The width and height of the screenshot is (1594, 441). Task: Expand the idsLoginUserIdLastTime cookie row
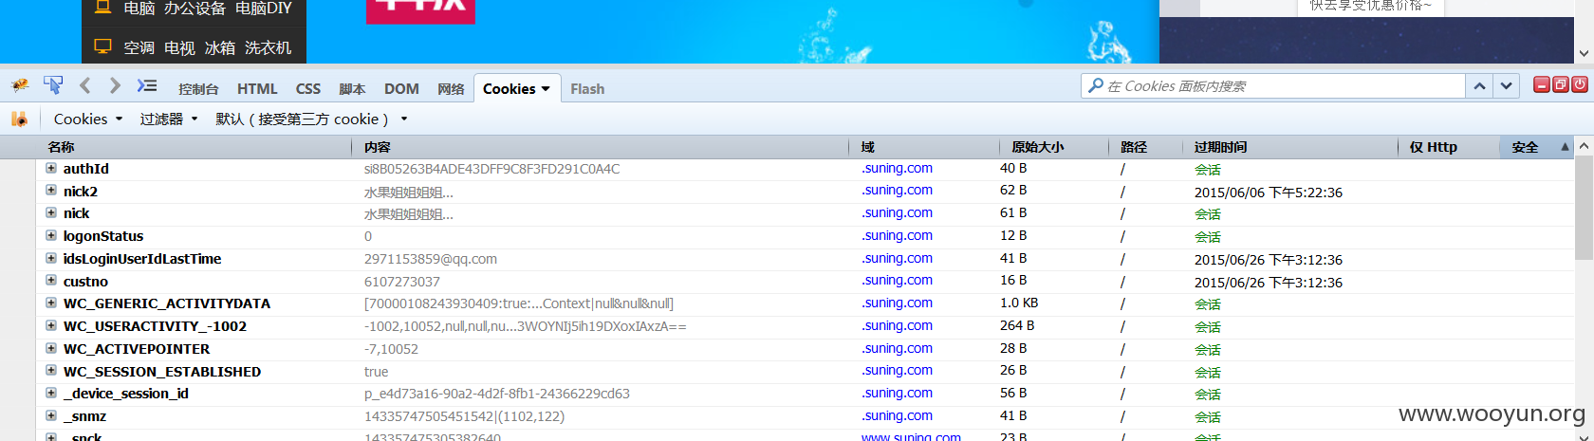(51, 258)
